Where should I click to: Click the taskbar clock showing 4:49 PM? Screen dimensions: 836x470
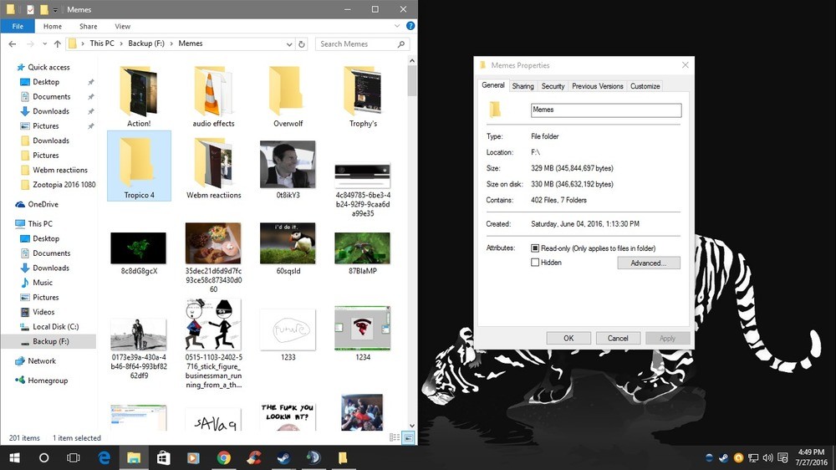click(812, 457)
